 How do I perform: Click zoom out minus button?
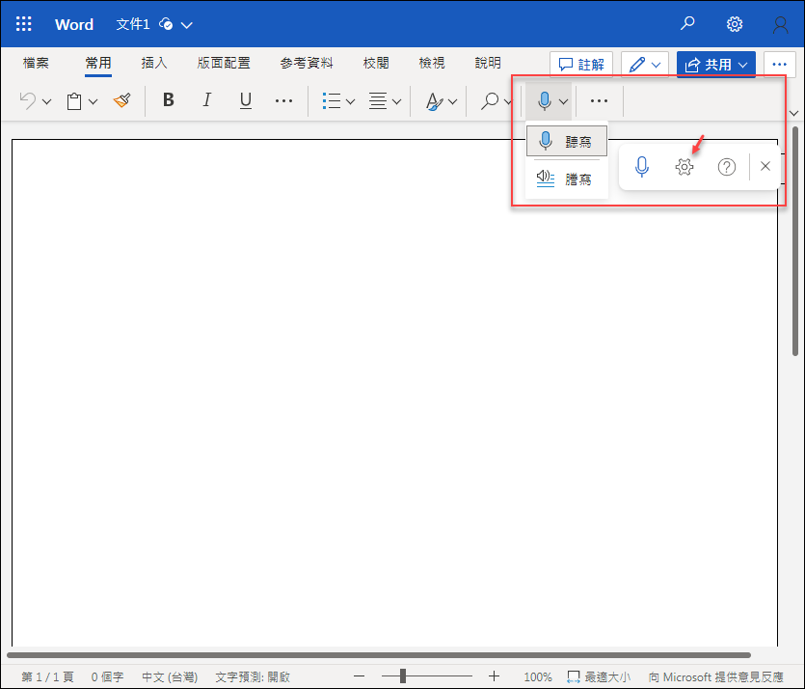click(x=359, y=676)
